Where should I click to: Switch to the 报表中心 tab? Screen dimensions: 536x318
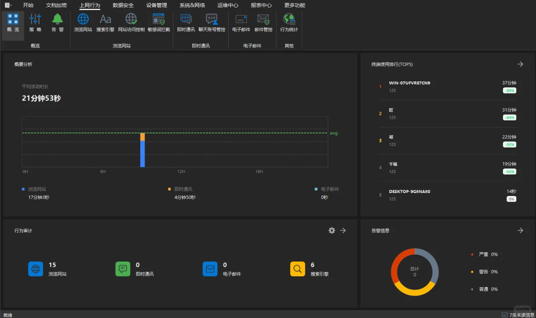261,5
